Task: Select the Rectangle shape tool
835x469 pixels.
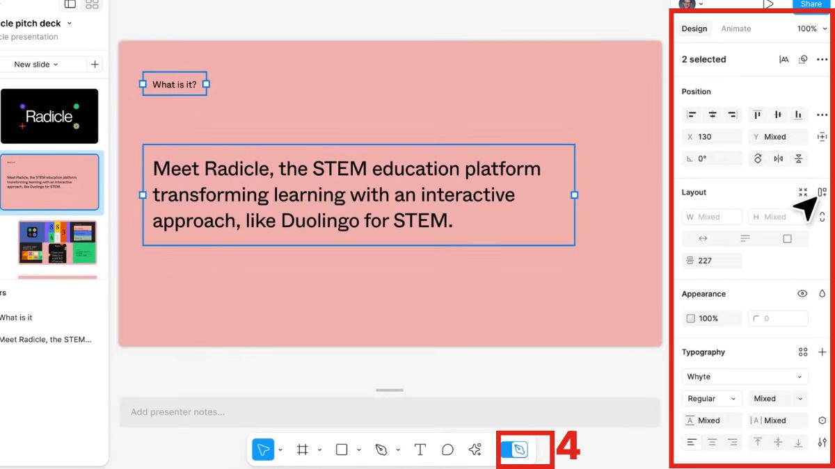Action: [x=342, y=450]
